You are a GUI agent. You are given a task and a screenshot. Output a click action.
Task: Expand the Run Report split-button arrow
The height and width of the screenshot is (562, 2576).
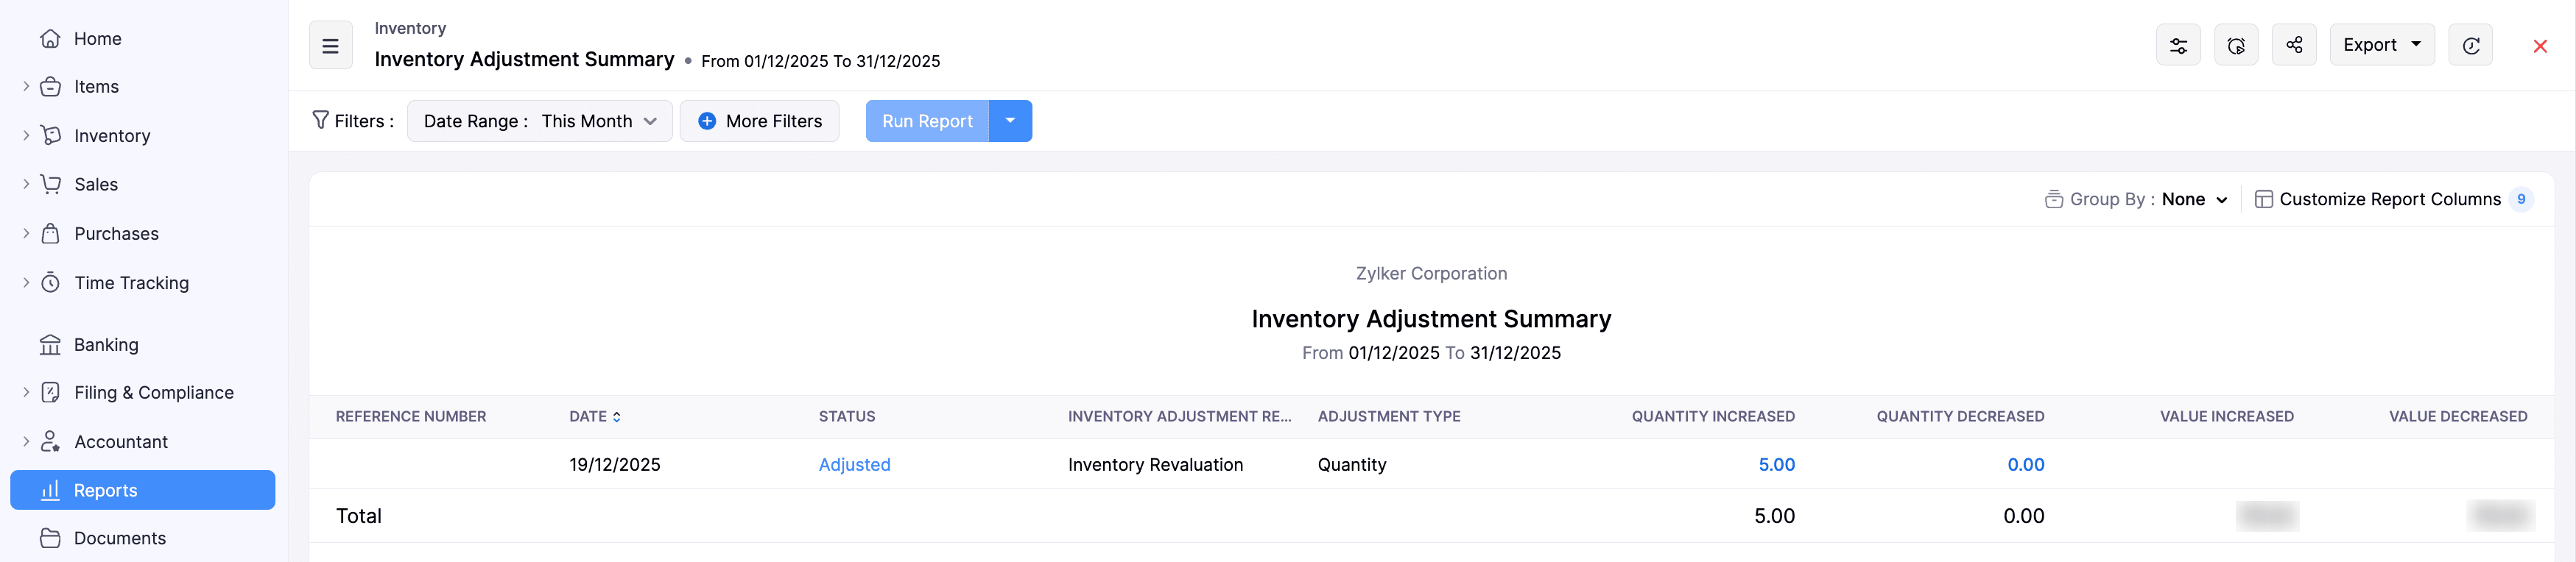coord(1011,121)
